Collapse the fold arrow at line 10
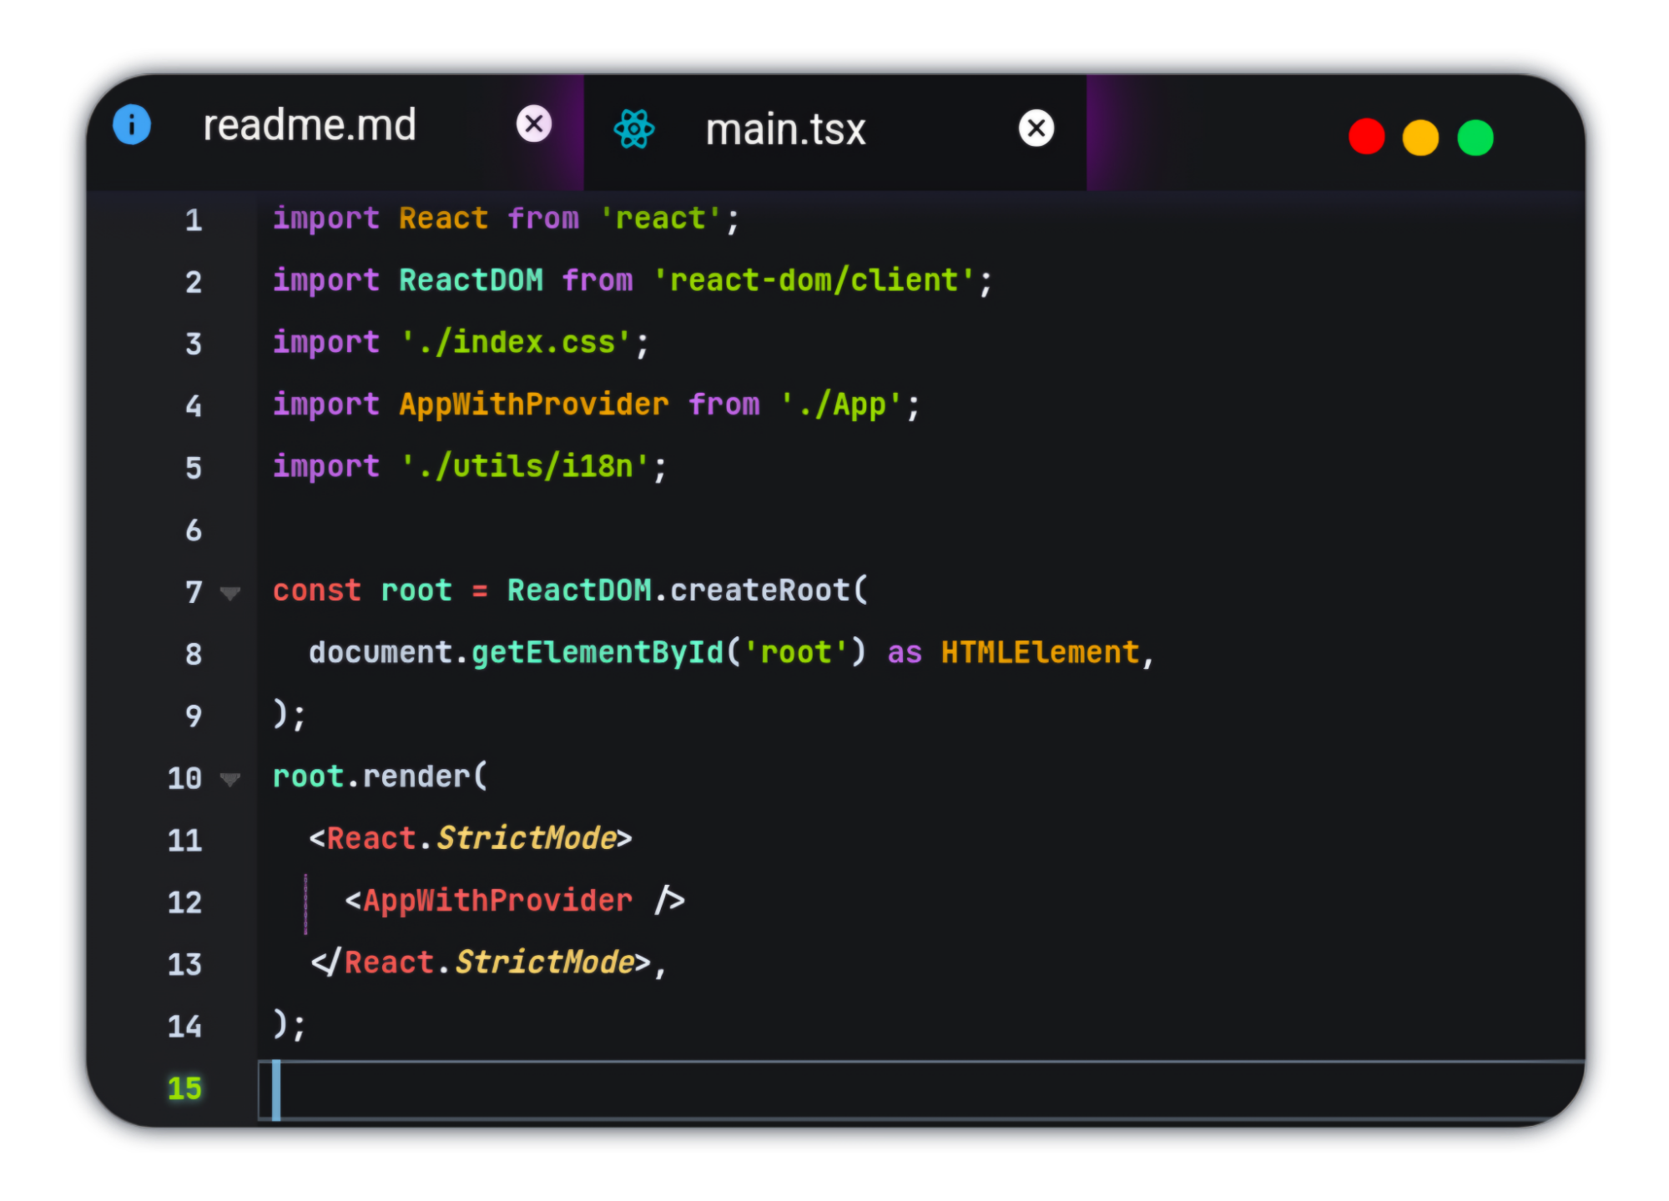This screenshot has height=1201, width=1669. (x=230, y=779)
